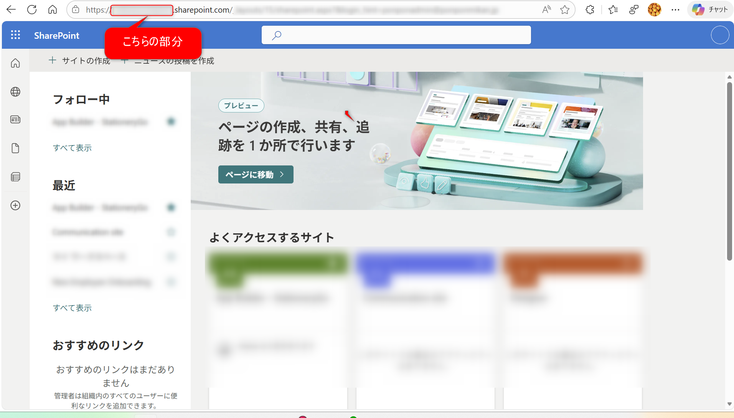The height and width of the screenshot is (418, 734).
Task: Click the よくアクセスするサイト heading
Action: pos(272,238)
